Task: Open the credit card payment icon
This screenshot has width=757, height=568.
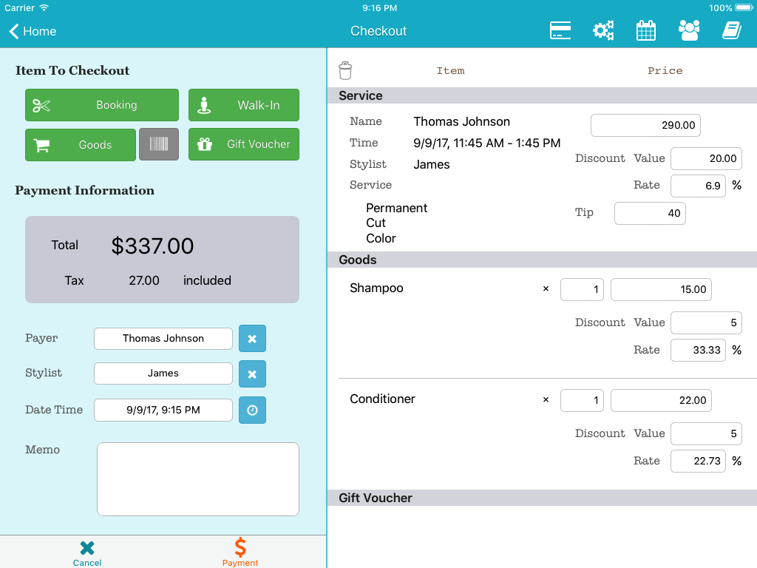Action: point(560,30)
